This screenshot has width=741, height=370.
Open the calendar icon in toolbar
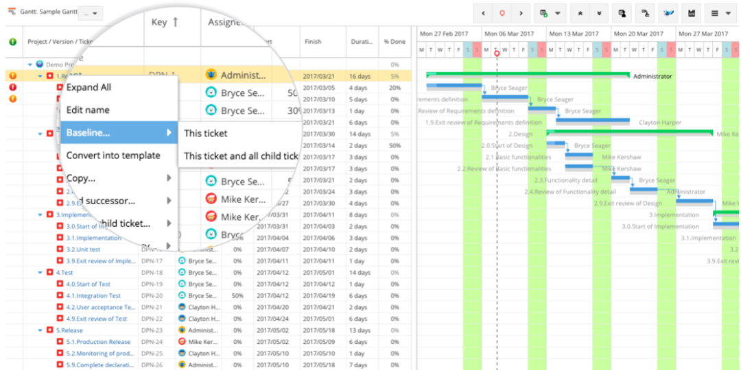(x=692, y=13)
